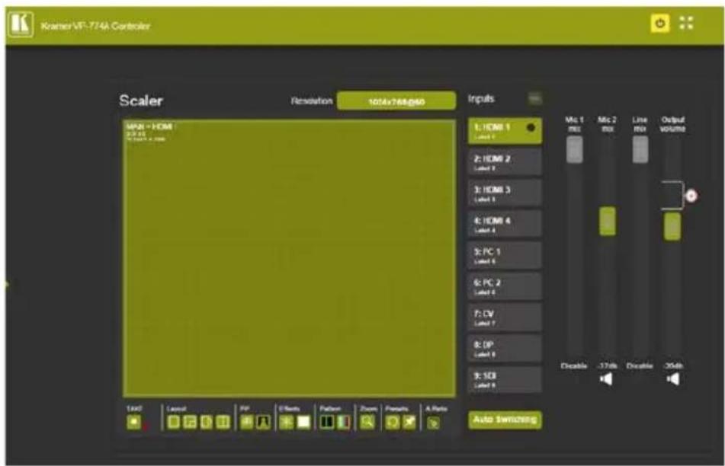Click the Scaler main preview window
Image resolution: width=725 pixels, height=466 pixels.
290,258
